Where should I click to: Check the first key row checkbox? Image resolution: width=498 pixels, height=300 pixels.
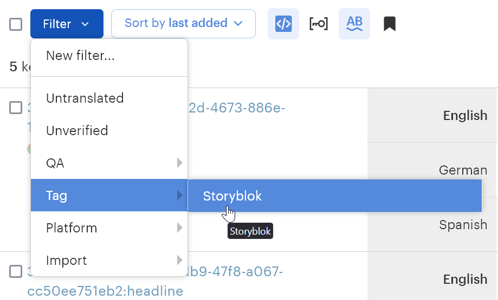pos(16,108)
